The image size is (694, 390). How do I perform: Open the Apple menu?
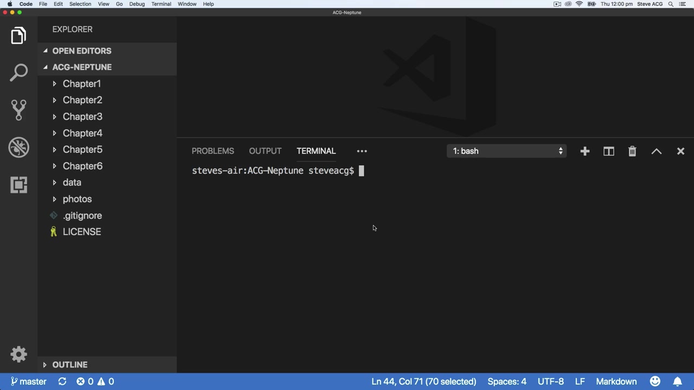point(10,4)
